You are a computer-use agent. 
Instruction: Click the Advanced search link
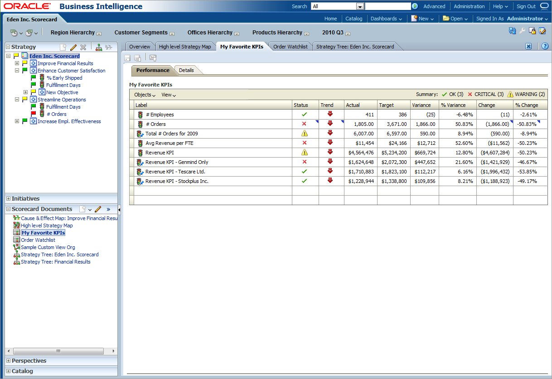point(434,6)
